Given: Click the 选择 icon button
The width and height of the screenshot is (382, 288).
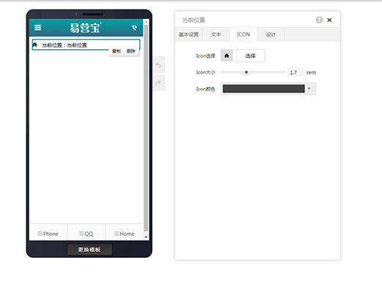Looking at the screenshot, I should pyautogui.click(x=250, y=56).
